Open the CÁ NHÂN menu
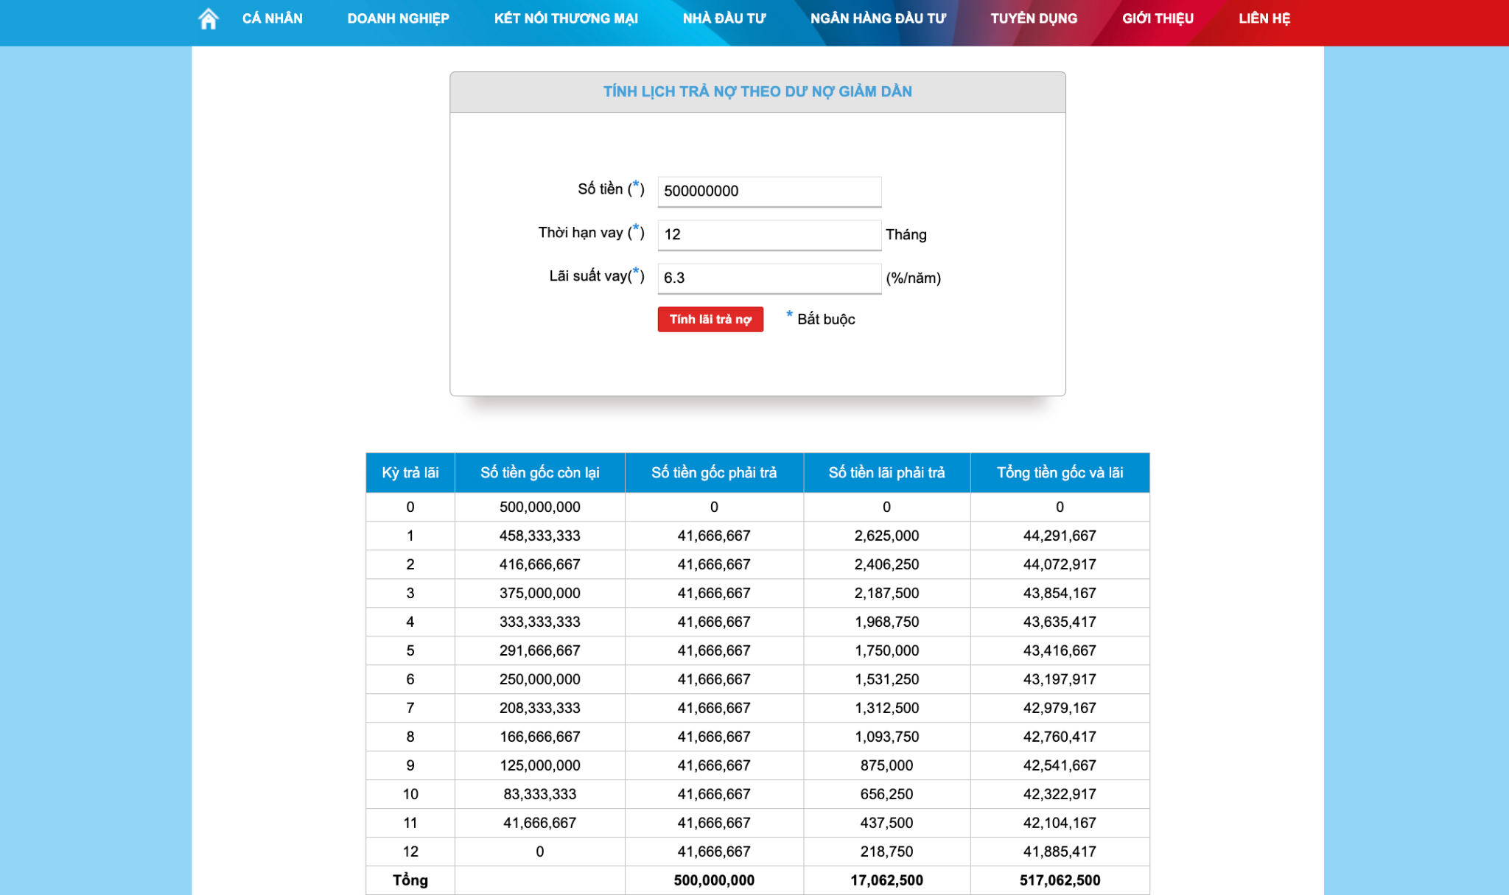 coord(273,18)
